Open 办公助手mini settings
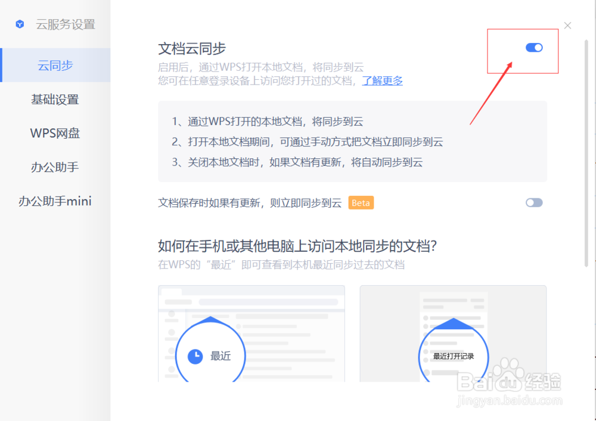Viewport: 596px width, 421px height. click(55, 201)
